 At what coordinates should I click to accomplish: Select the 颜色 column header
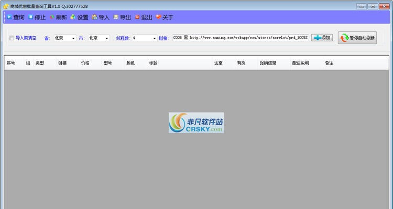136,63
